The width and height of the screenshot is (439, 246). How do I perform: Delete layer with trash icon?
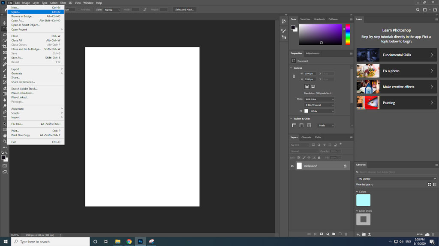pyautogui.click(x=346, y=234)
